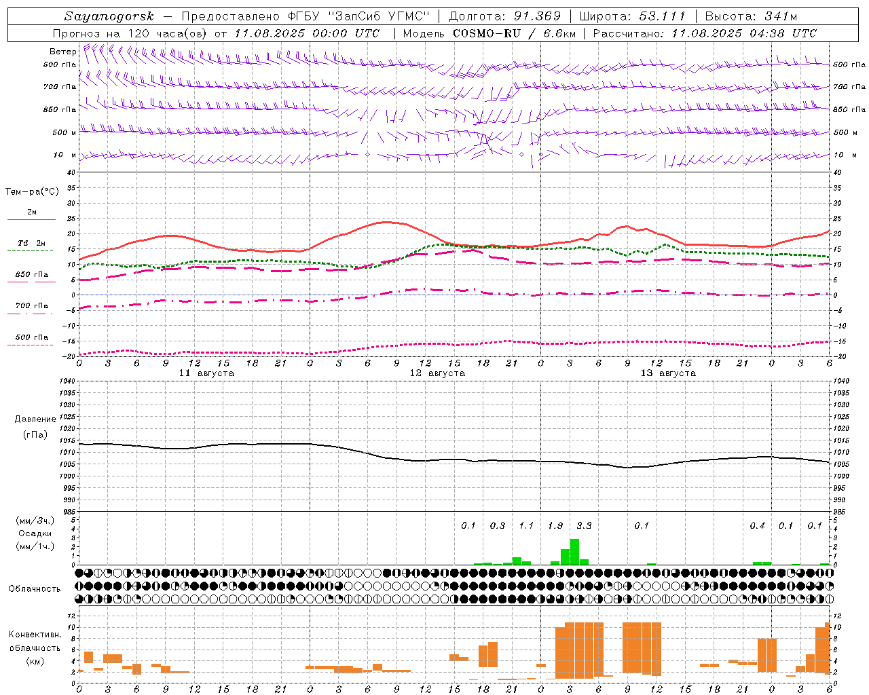Click the '0.4' precipitation total value

point(757,525)
